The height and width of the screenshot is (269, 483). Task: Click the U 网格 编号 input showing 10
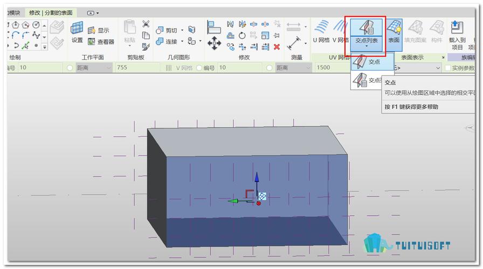[x=40, y=68]
